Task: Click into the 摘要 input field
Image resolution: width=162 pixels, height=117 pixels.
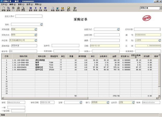Action: click(106, 40)
